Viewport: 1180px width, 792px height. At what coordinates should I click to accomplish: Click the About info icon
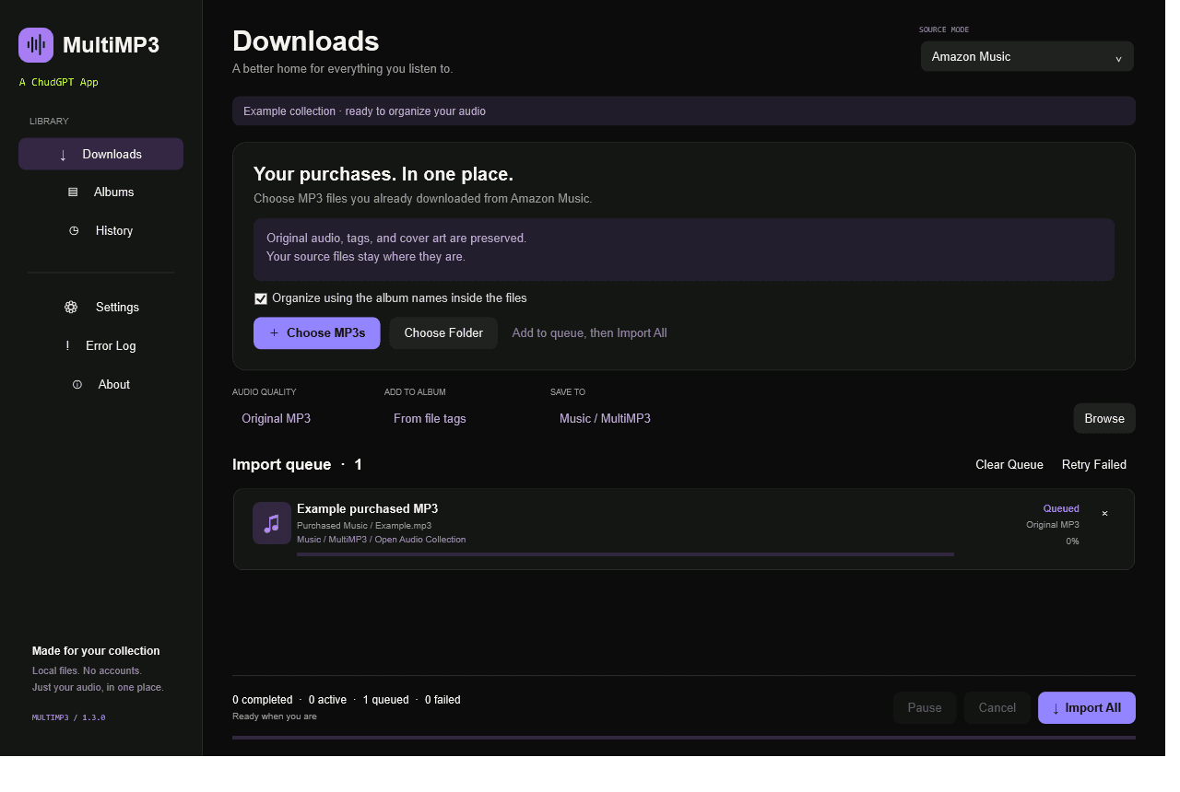(77, 385)
